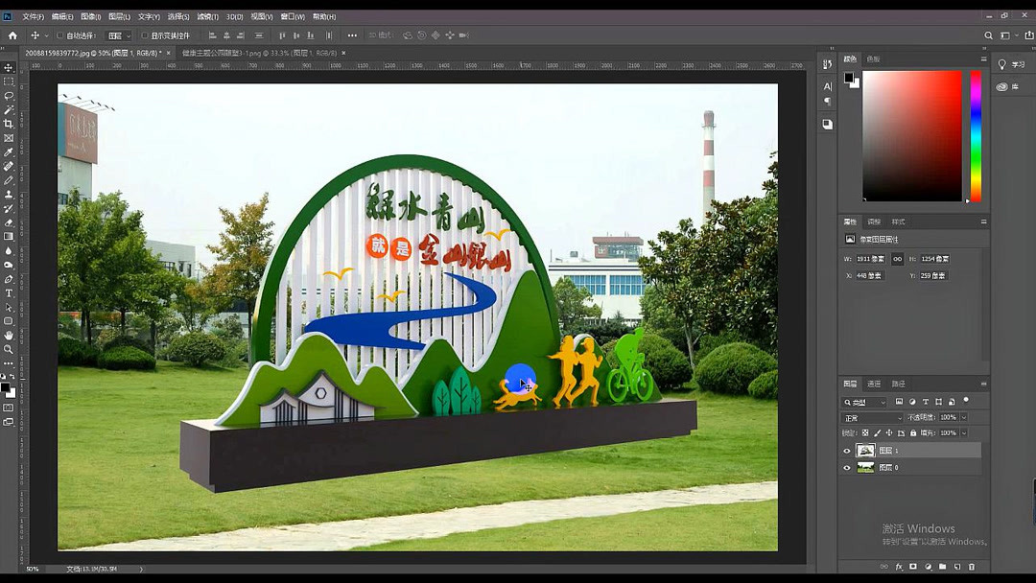Delete layer using the trash icon
This screenshot has width=1036, height=583.
(x=972, y=567)
